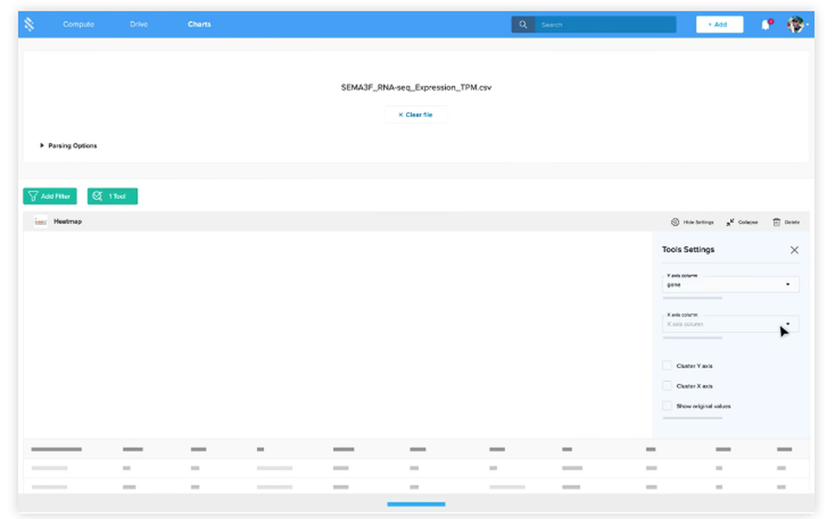This screenshot has height=519, width=827.
Task: Switch to the Compute tab
Action: tap(79, 24)
